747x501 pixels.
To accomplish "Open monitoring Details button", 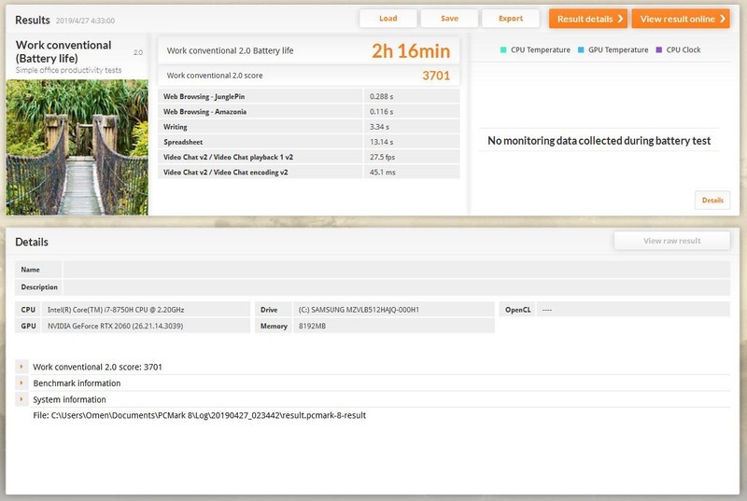I will (712, 201).
